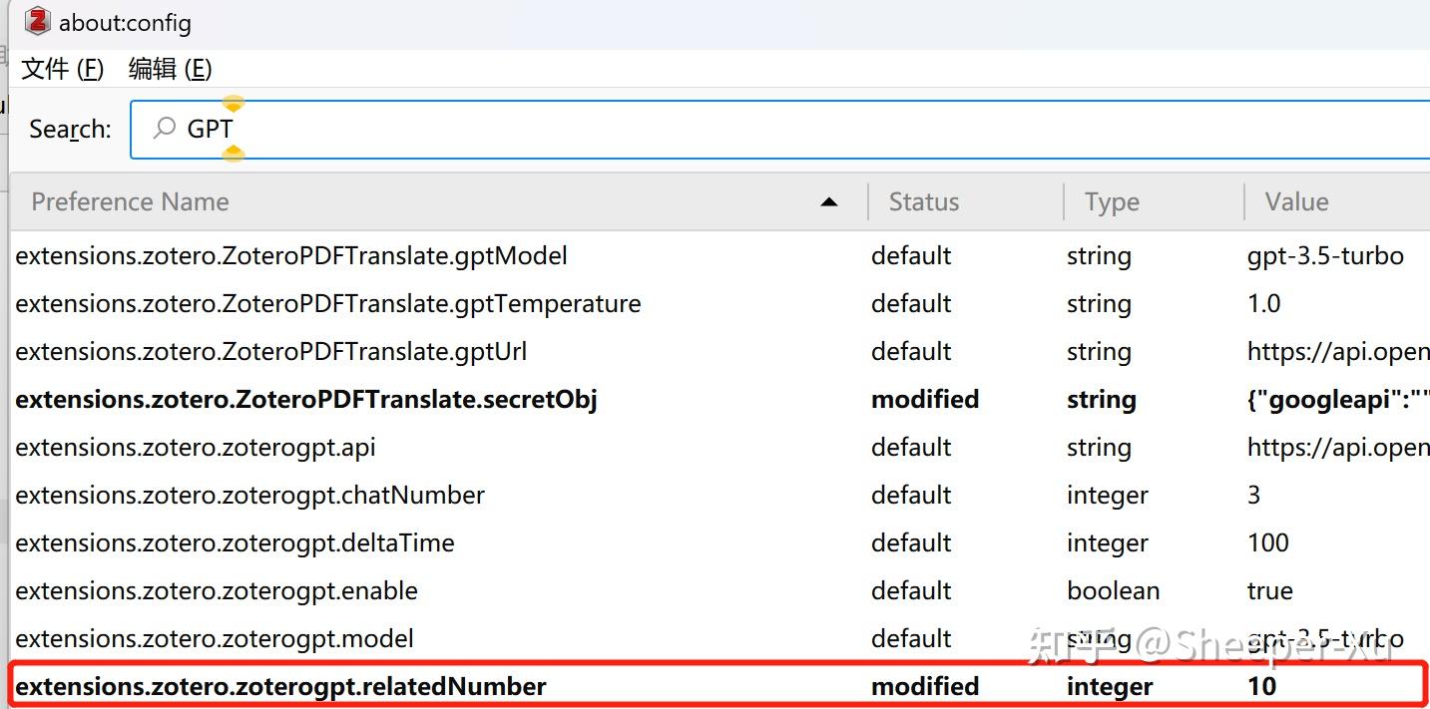Click the integer type in deltaTime row
1430x709 pixels.
coord(1108,544)
